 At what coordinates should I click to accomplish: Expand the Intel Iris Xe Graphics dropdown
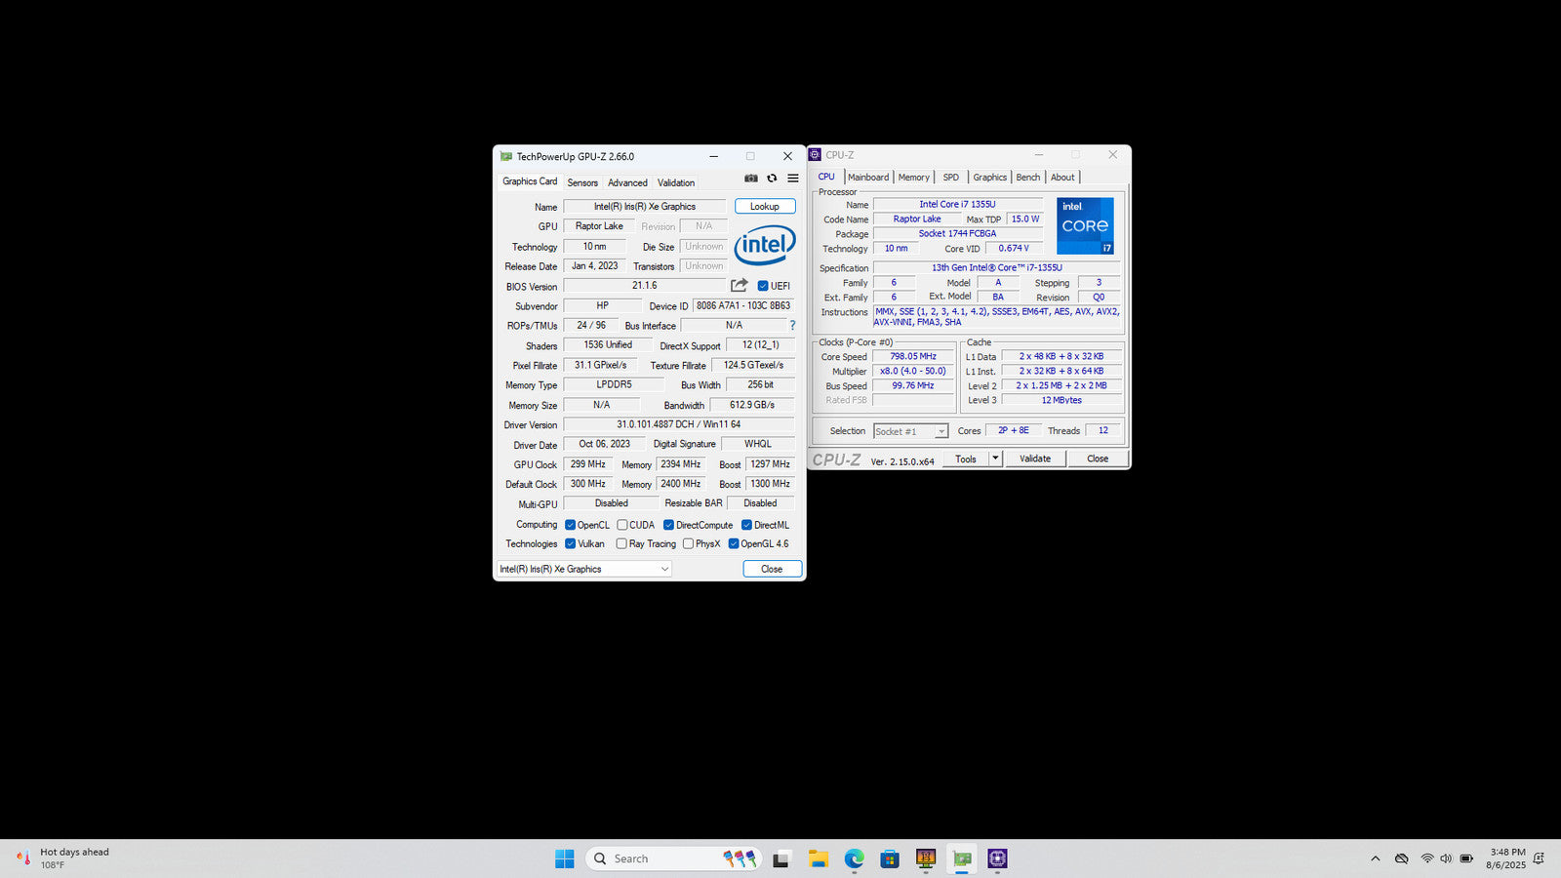[x=664, y=569]
